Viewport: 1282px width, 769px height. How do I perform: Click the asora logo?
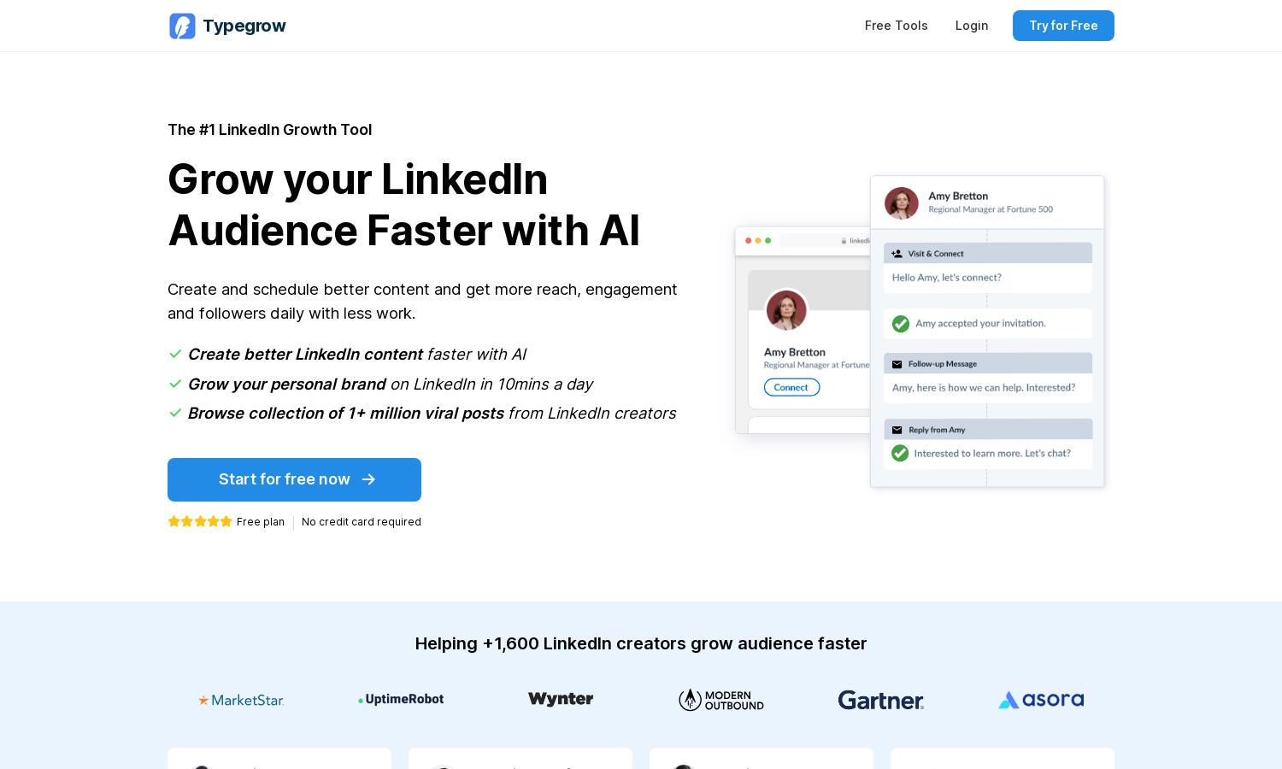point(1041,700)
